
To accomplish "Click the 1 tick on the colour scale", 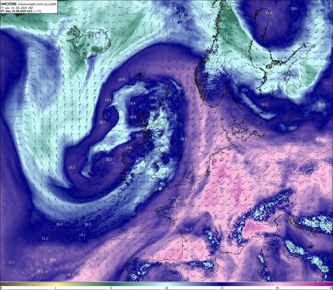I will click(56, 288).
